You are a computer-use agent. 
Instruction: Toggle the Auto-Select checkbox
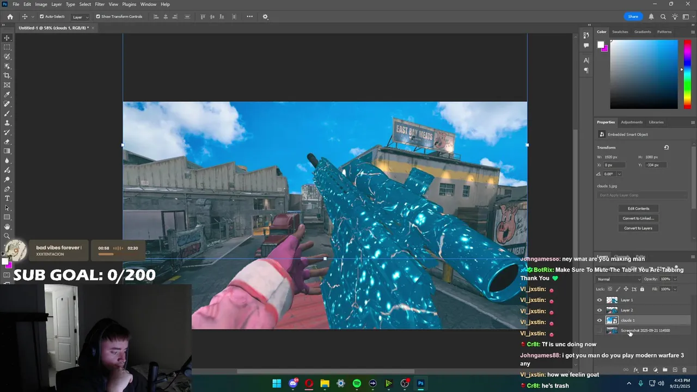42,17
